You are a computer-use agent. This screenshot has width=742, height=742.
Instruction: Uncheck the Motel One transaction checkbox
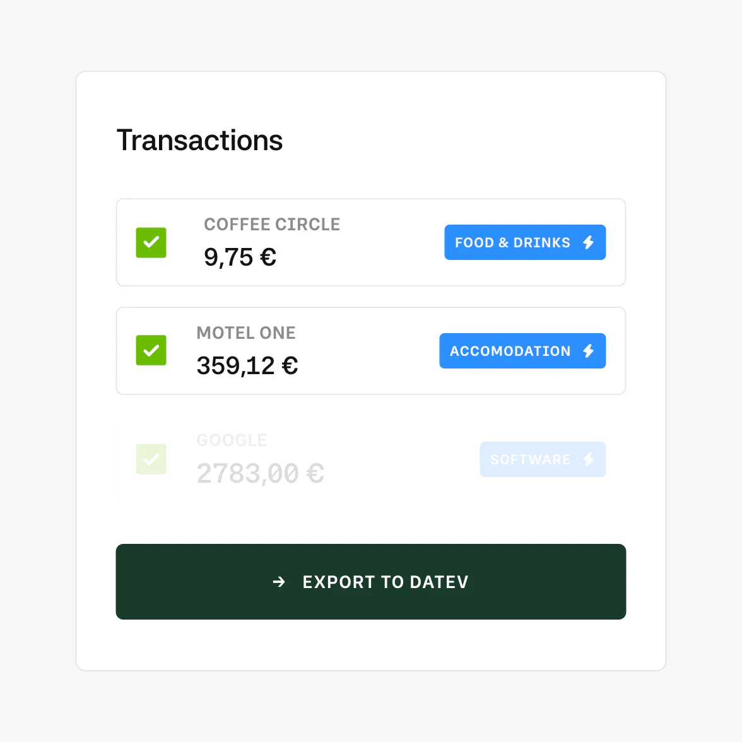[x=151, y=351]
